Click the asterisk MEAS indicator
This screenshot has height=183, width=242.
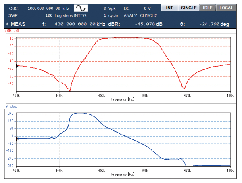(15, 24)
